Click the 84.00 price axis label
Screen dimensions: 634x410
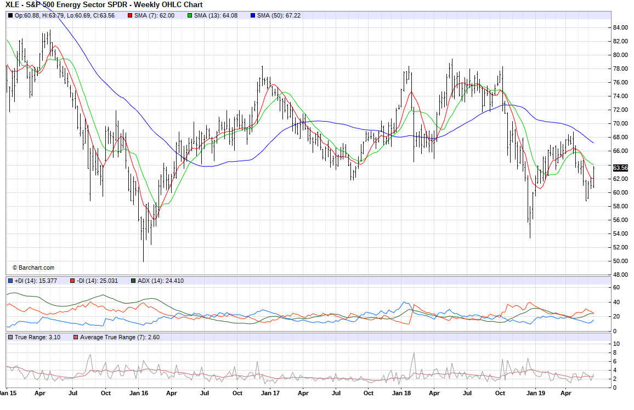click(x=621, y=27)
